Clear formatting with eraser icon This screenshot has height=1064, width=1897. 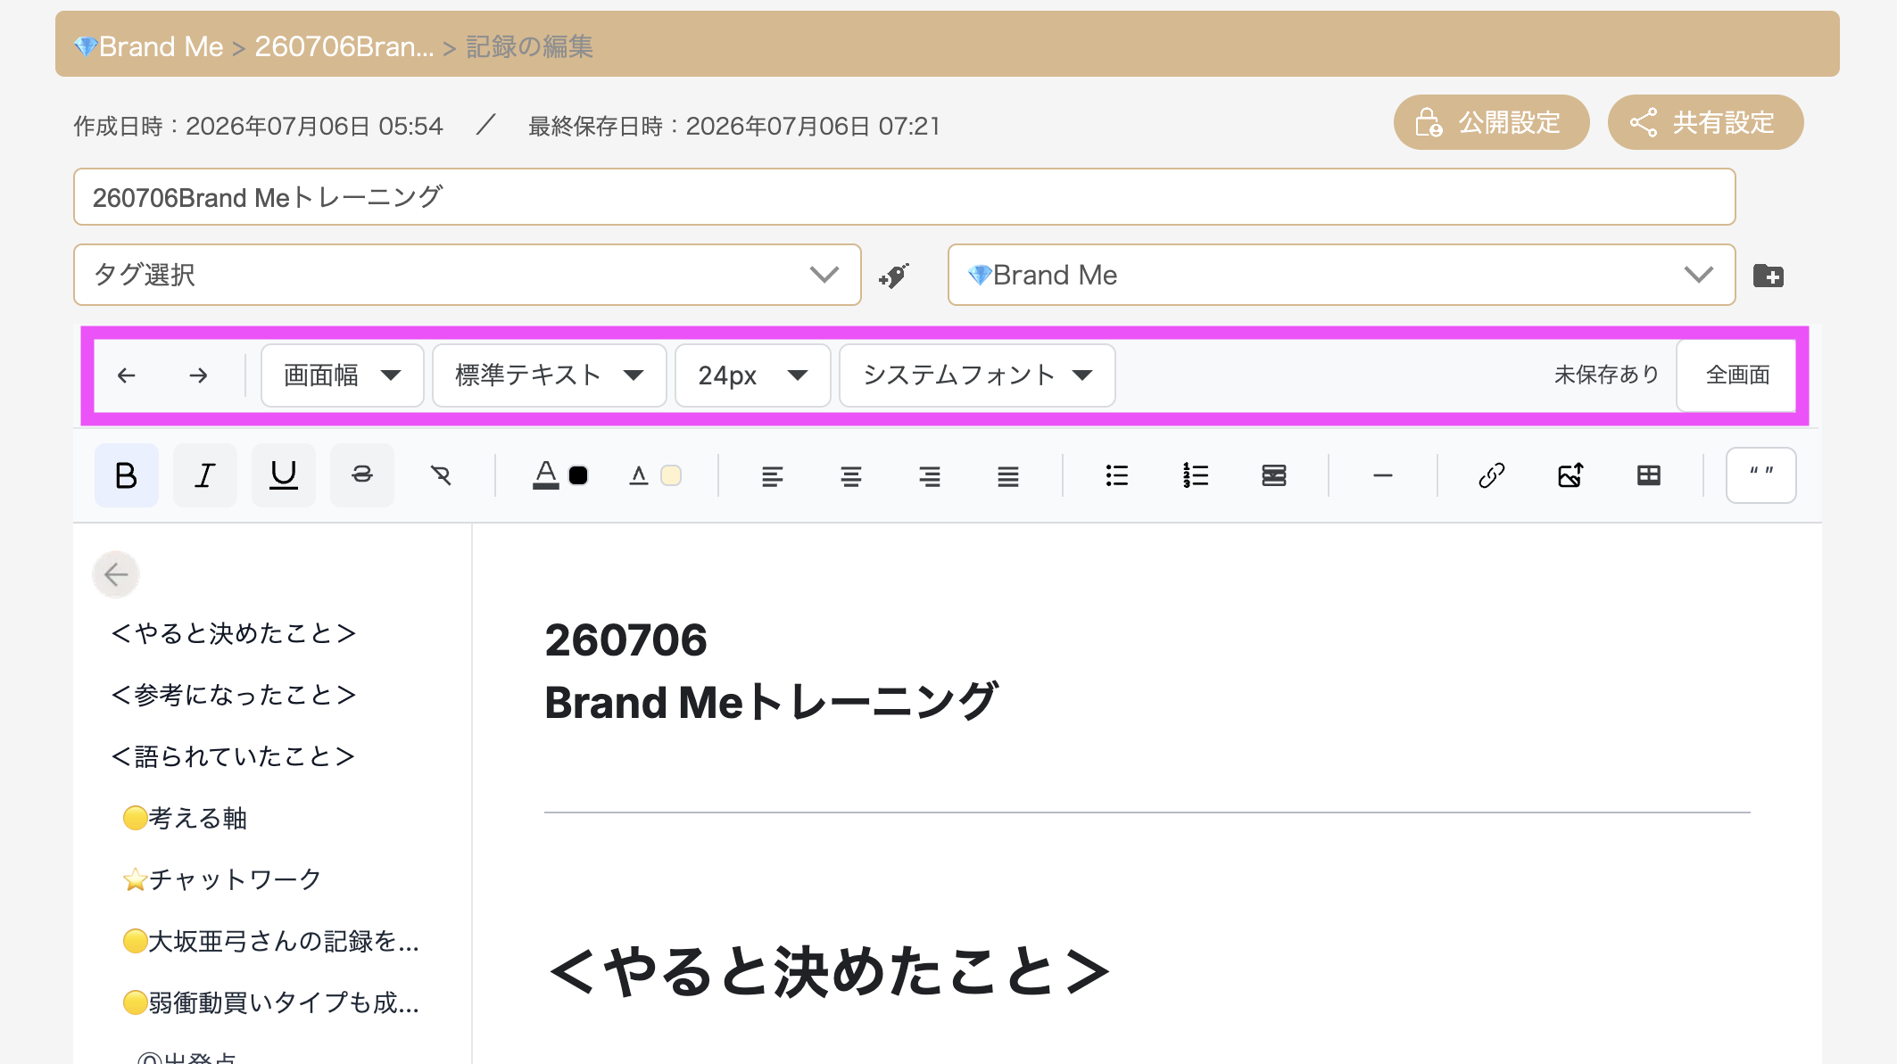[441, 475]
